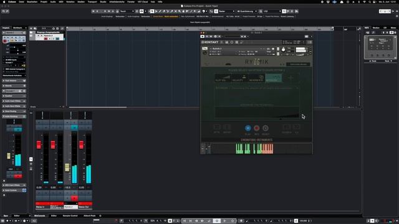Image resolution: width=399 pixels, height=224 pixels.
Task: Switch to the Akkord-Pads tab
Action: click(89, 216)
